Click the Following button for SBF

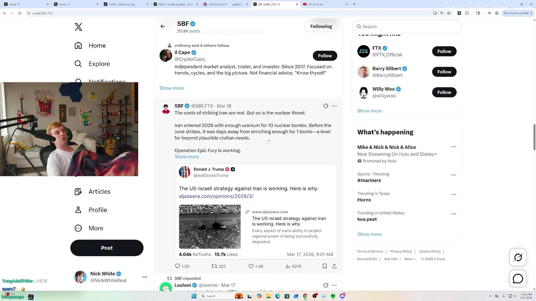pyautogui.click(x=321, y=26)
